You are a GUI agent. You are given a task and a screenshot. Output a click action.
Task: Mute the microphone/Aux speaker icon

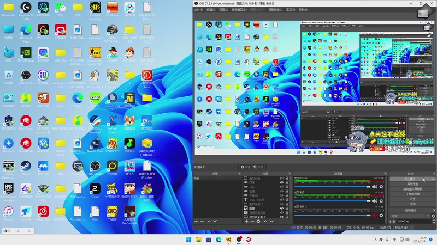374,187
